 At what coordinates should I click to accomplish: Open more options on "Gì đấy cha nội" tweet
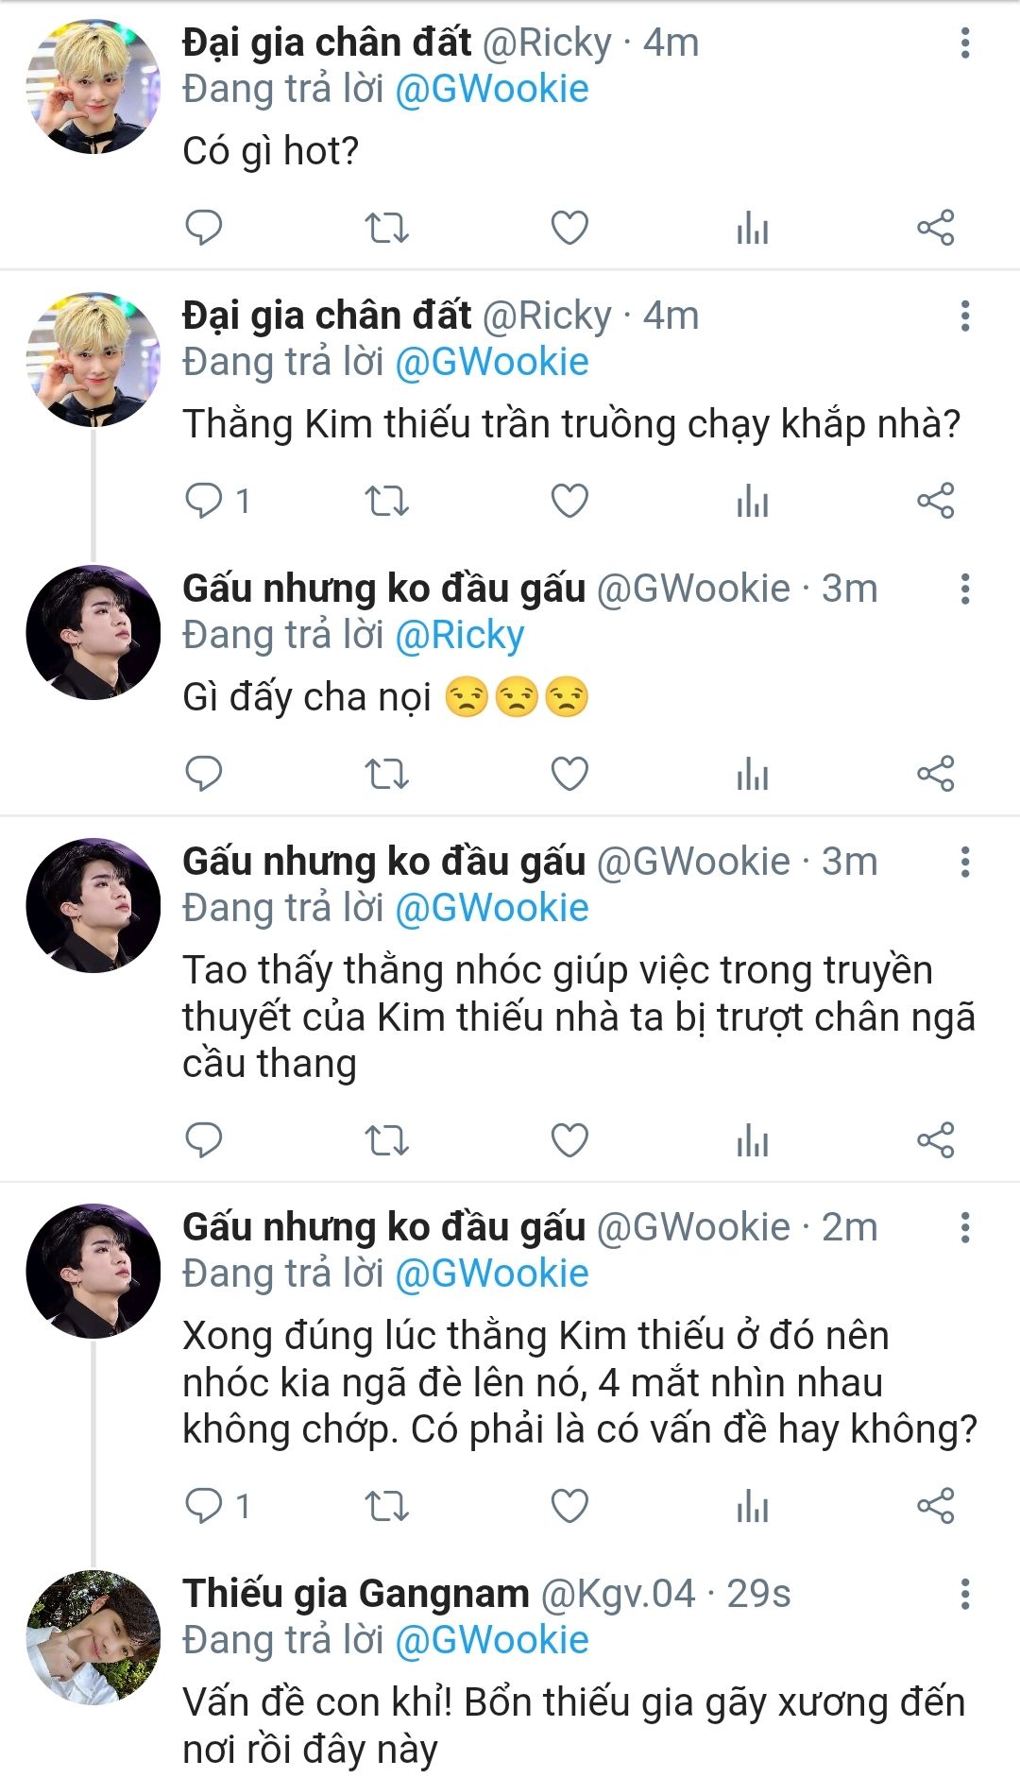[964, 589]
